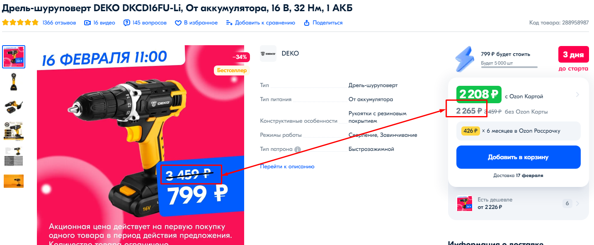Viewport: 594px width, 245px height.
Task: Select the last orange thumbnail
Action: pyautogui.click(x=14, y=181)
